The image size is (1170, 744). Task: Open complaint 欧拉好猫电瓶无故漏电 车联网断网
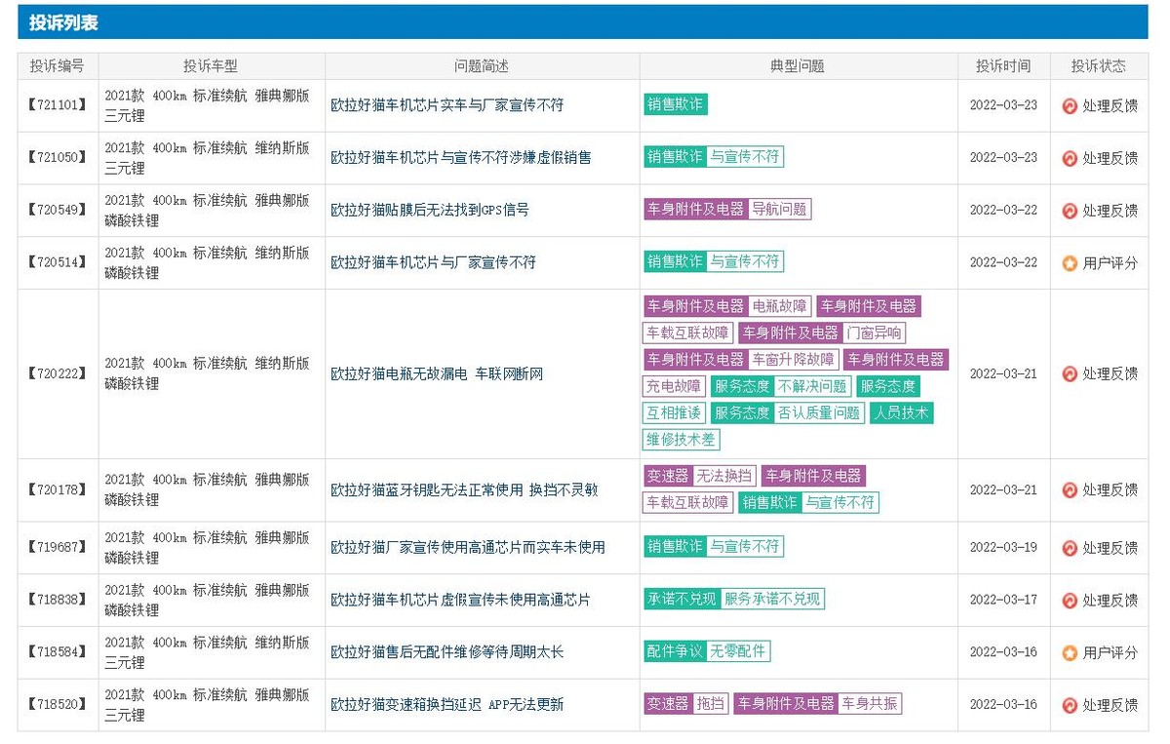coord(437,373)
